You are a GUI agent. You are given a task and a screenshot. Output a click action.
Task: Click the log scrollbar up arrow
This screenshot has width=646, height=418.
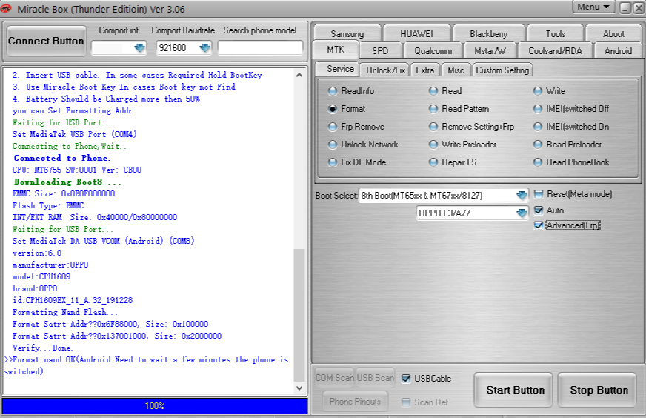(x=299, y=75)
